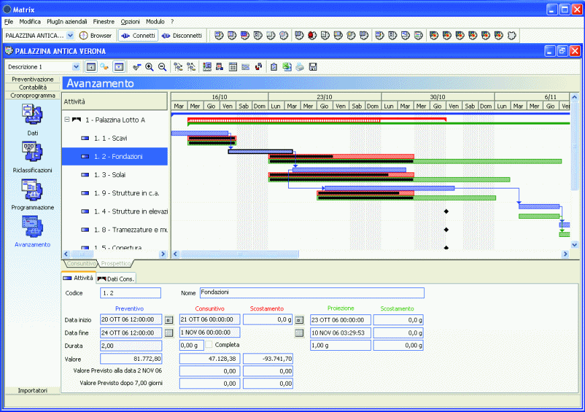The height and width of the screenshot is (412, 585).
Task: Open calendar for Preventivo Data fine
Action: (169, 333)
